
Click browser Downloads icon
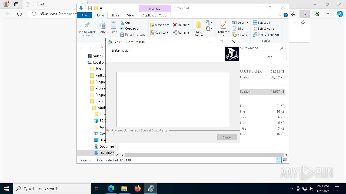tap(305, 14)
